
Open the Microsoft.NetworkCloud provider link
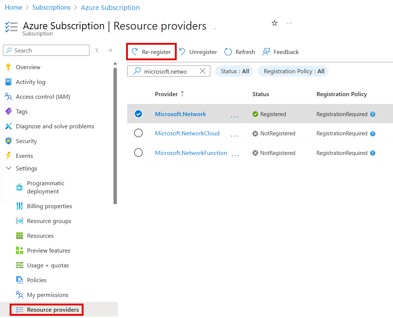[187, 133]
